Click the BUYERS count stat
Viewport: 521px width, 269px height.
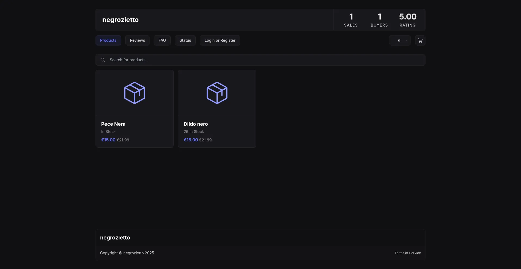coord(379,20)
